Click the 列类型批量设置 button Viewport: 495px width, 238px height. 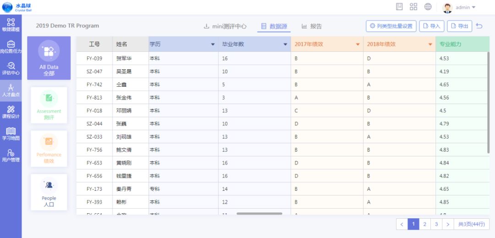point(390,26)
